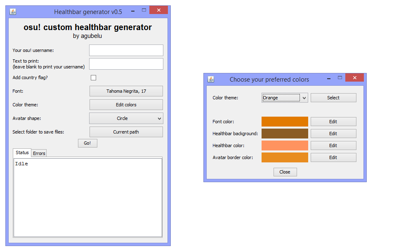Image resolution: width=401 pixels, height=251 pixels.
Task: Click Select button next to Color theme
Action: 333,98
